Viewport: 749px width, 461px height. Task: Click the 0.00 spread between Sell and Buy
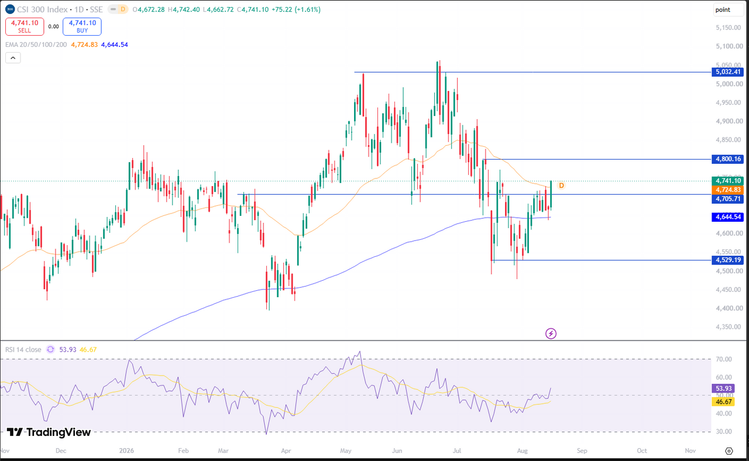click(53, 26)
